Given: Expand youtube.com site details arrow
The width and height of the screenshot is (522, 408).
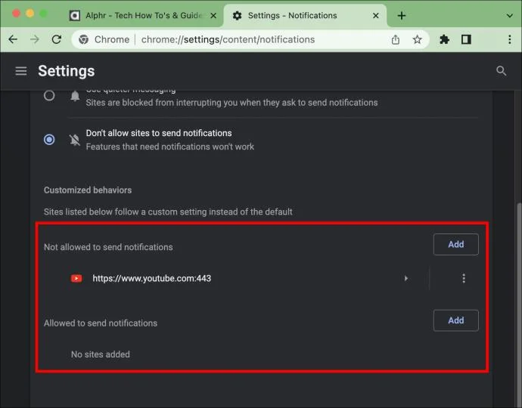Looking at the screenshot, I should [x=406, y=279].
